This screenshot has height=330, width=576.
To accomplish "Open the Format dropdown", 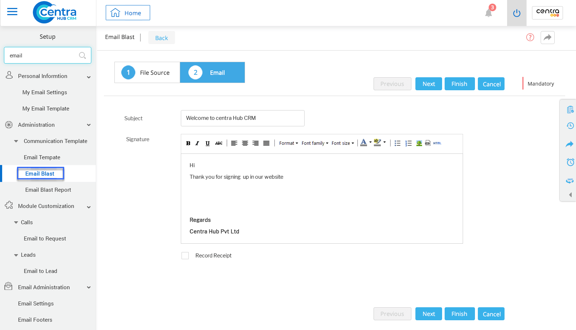I will click(x=289, y=143).
